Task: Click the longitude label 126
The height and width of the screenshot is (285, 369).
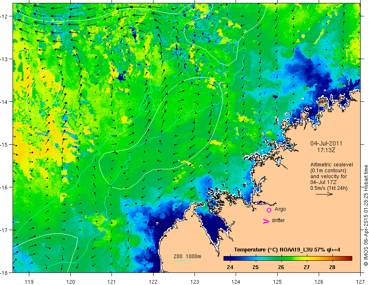Action: (x=319, y=282)
